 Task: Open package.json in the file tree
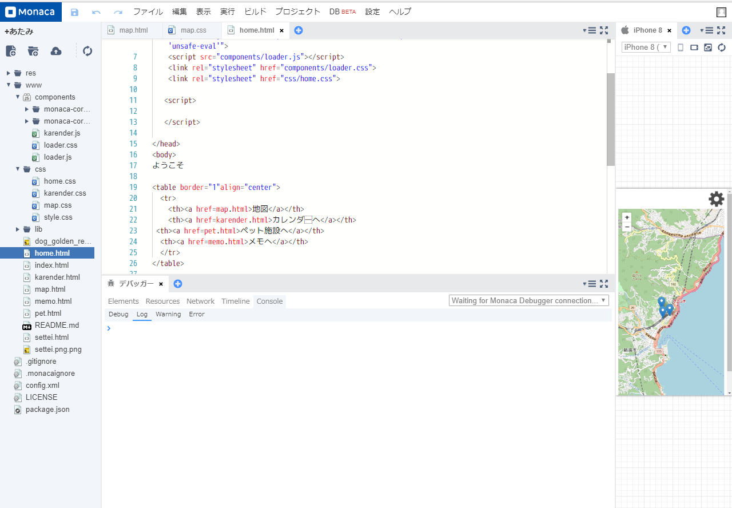47,410
